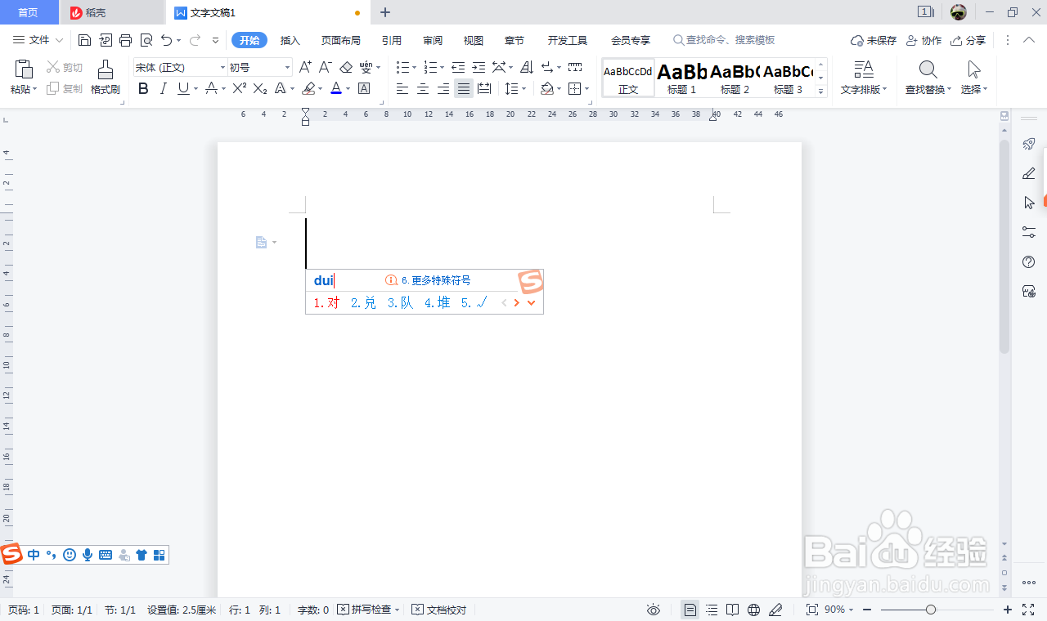
Task: Open the emoji icon on Sogou toolbar
Action: (x=69, y=555)
